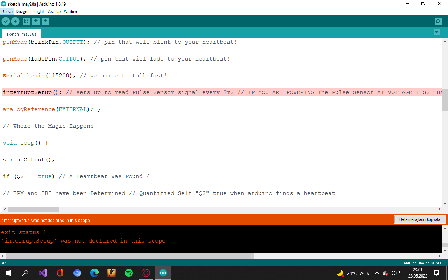Open Visual Studio Code from the taskbar
448x280 pixels.
point(43,273)
